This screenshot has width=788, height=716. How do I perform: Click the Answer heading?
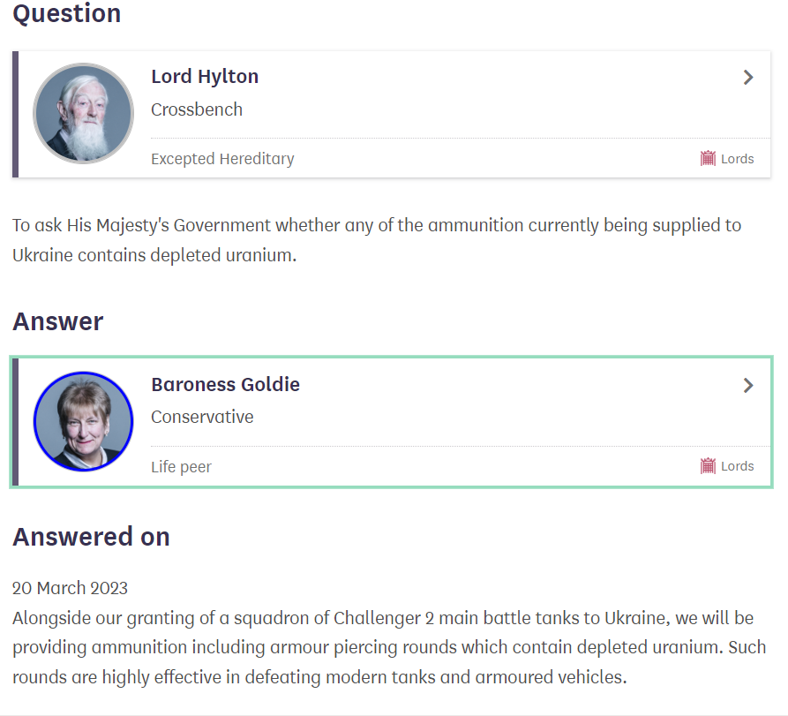(x=58, y=321)
